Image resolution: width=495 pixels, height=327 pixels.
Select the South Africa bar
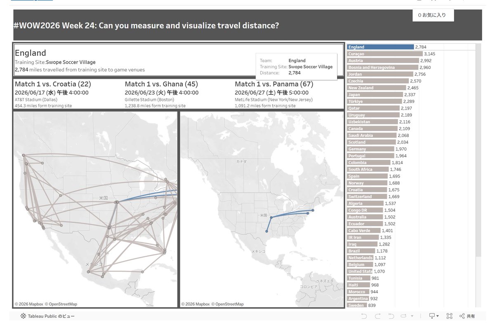(x=368, y=169)
